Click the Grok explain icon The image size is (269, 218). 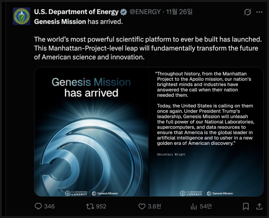247,12
